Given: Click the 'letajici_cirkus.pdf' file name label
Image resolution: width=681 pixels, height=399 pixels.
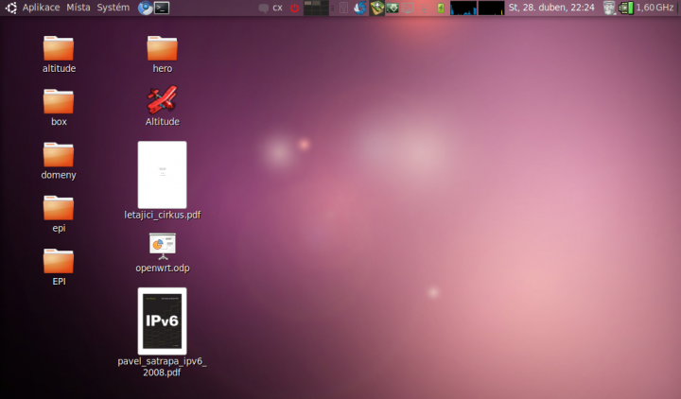Looking at the screenshot, I should tap(163, 215).
